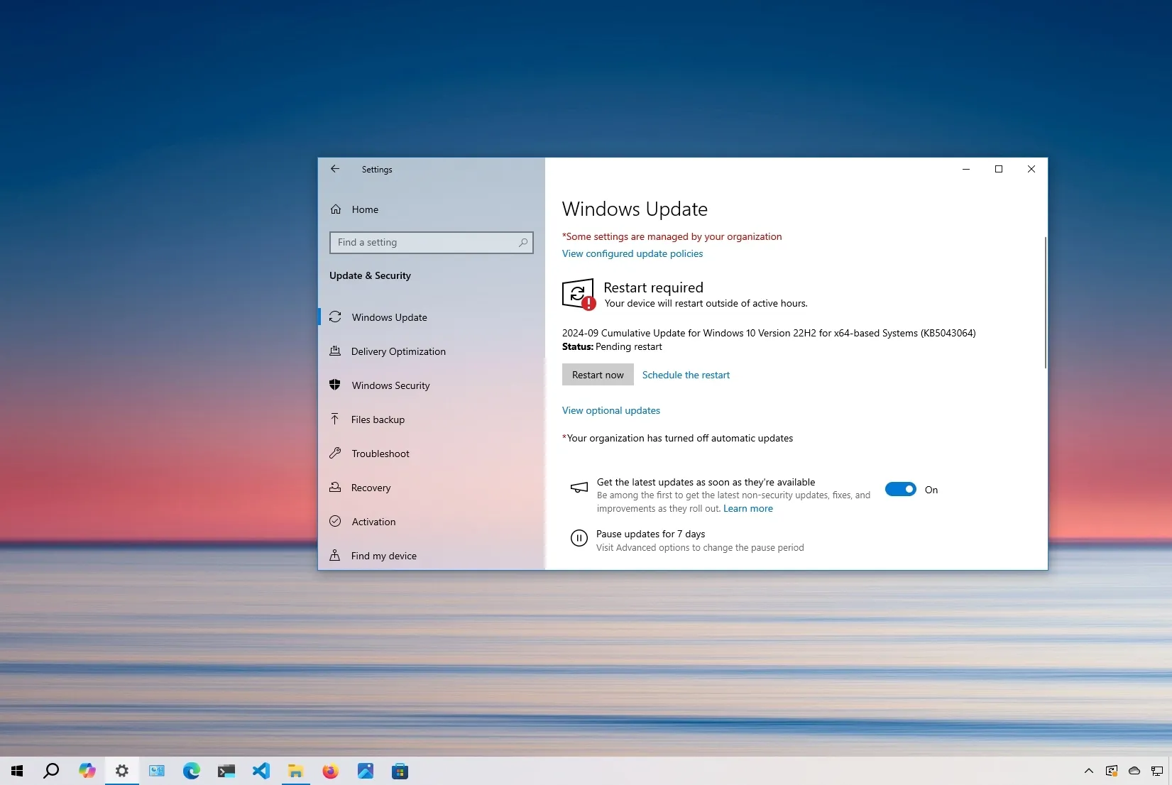Click the pause icon beside Pause updates

(x=579, y=539)
